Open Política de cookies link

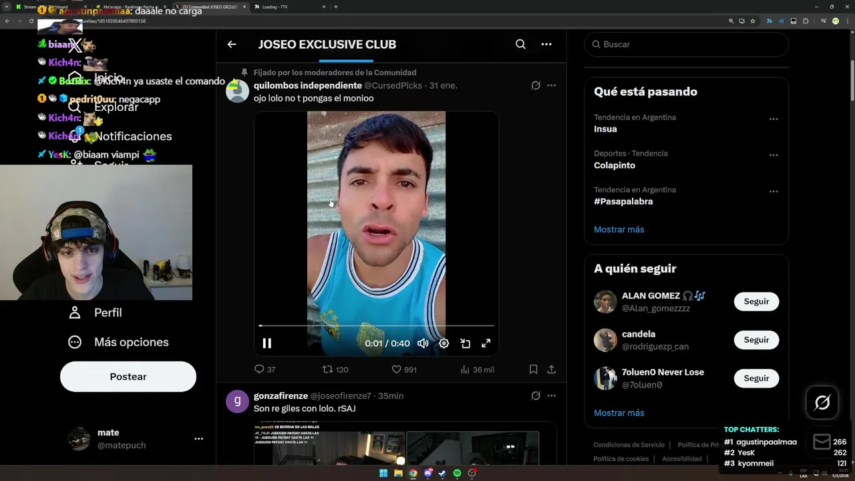click(621, 459)
